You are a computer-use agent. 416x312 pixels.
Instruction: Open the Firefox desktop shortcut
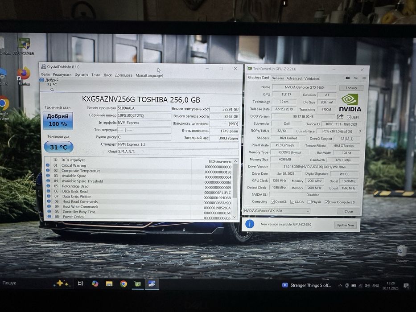[x=24, y=76]
